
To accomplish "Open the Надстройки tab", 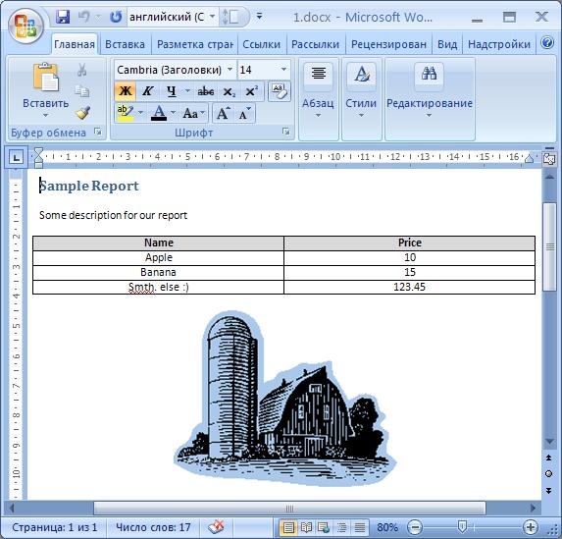I will (499, 44).
